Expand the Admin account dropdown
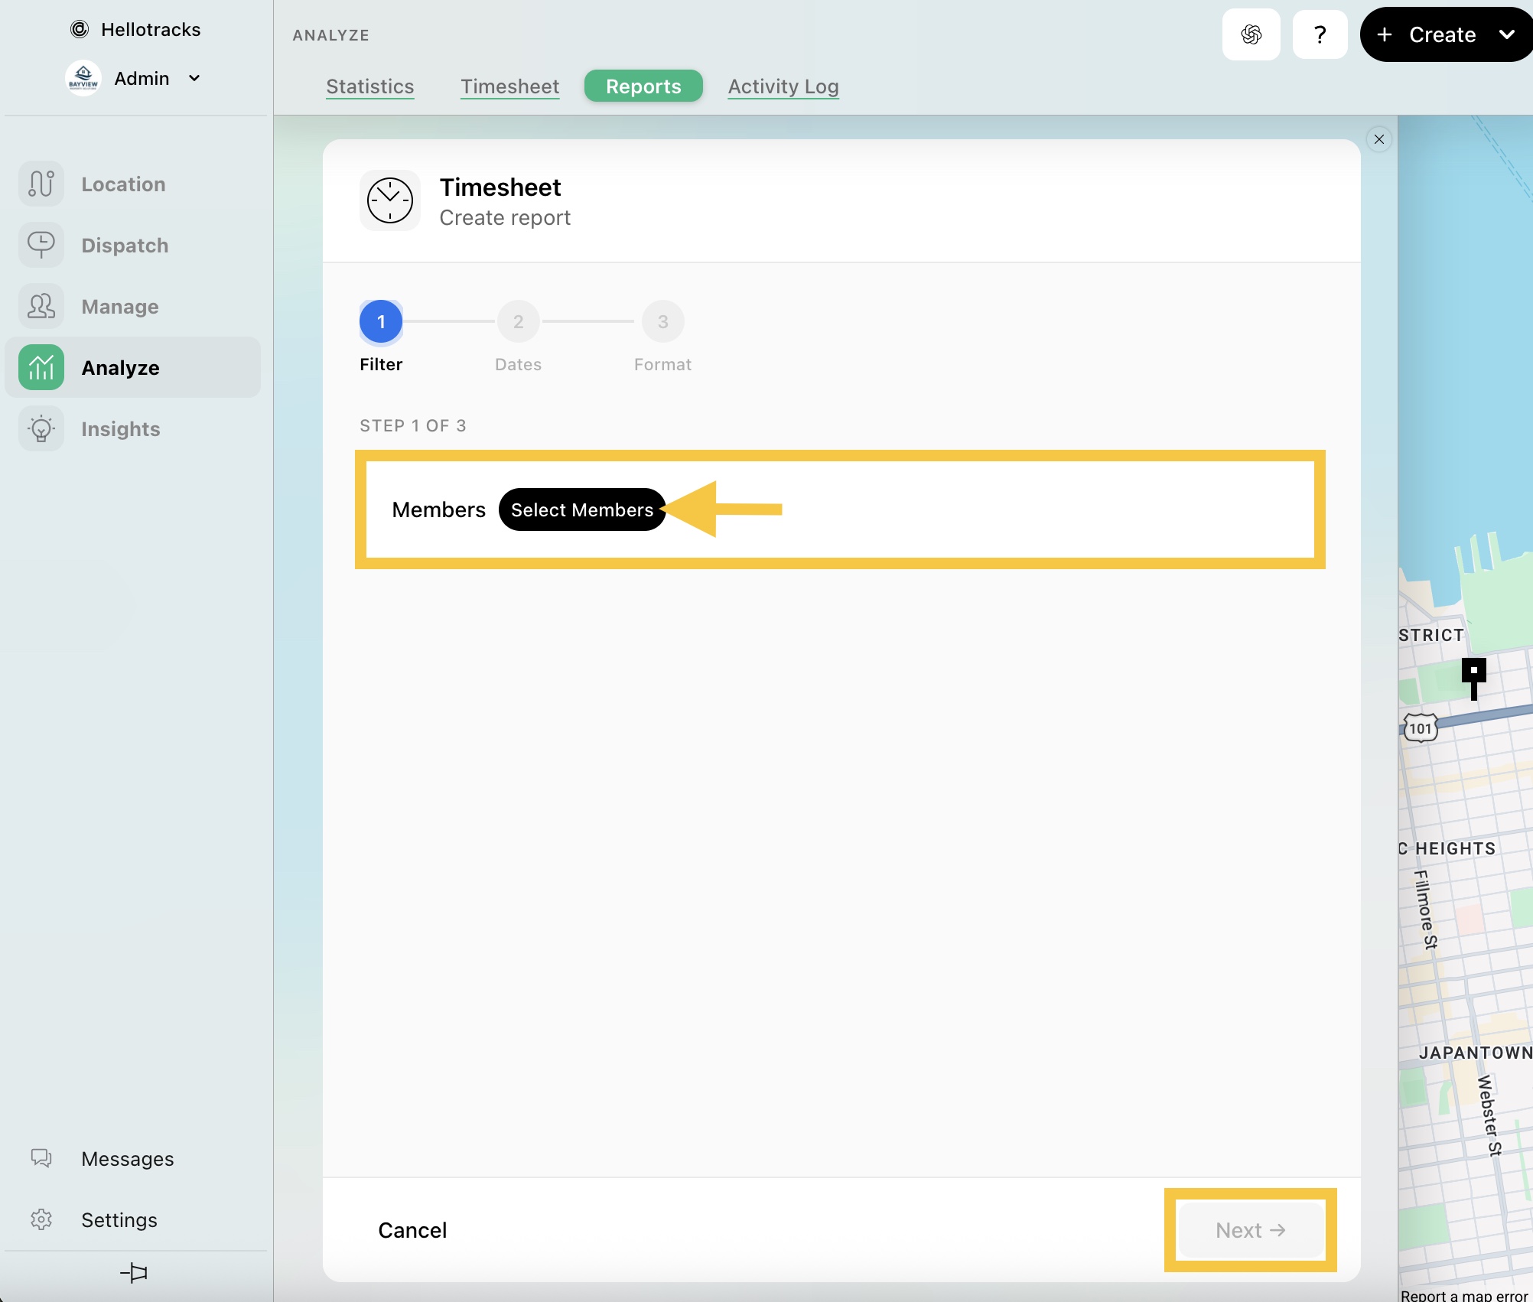 coord(194,78)
